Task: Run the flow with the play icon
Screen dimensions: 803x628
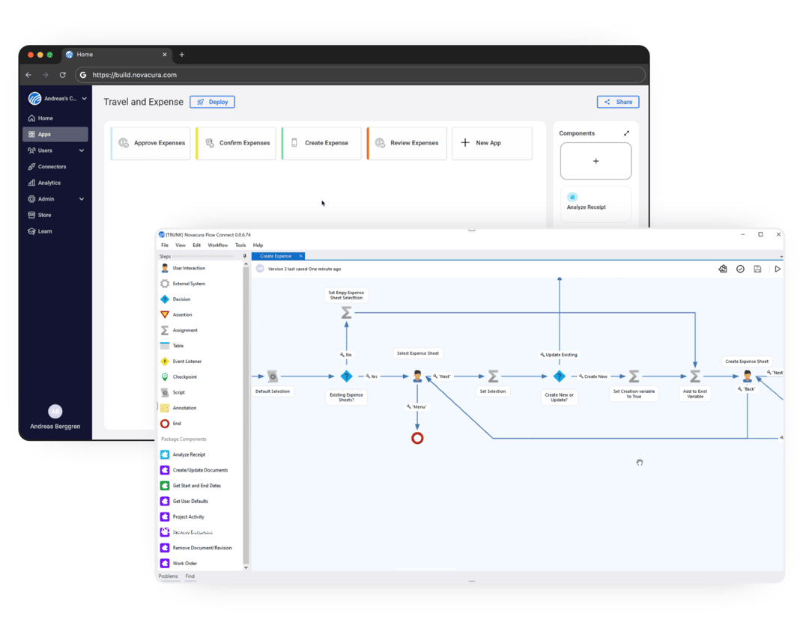Action: (777, 269)
